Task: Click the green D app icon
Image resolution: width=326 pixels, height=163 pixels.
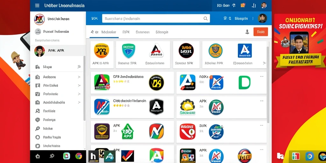Action: click(x=244, y=82)
